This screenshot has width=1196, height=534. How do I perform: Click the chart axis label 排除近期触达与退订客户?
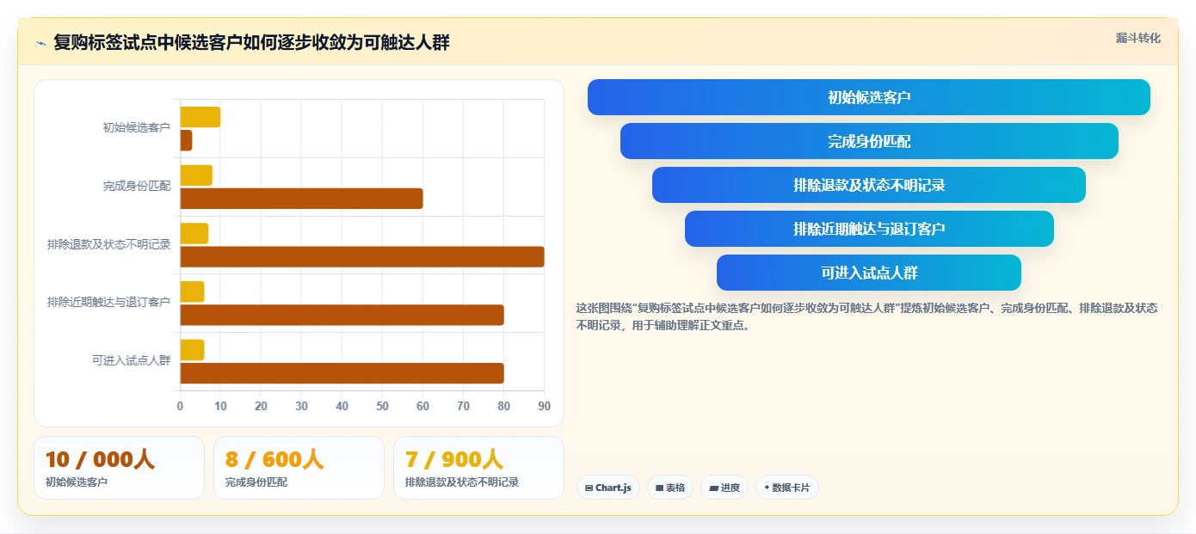point(109,303)
